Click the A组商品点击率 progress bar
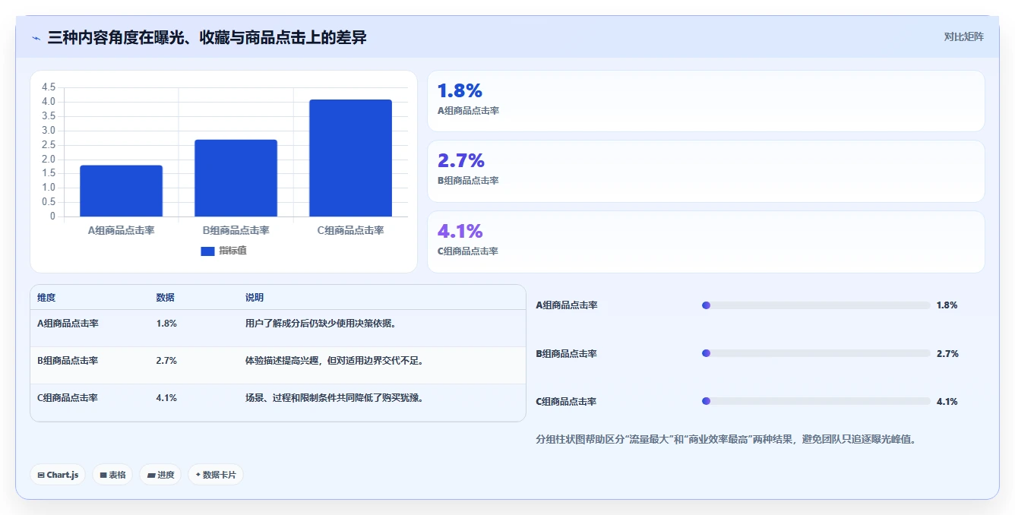Viewport: 1015px width, 515px height. 816,305
